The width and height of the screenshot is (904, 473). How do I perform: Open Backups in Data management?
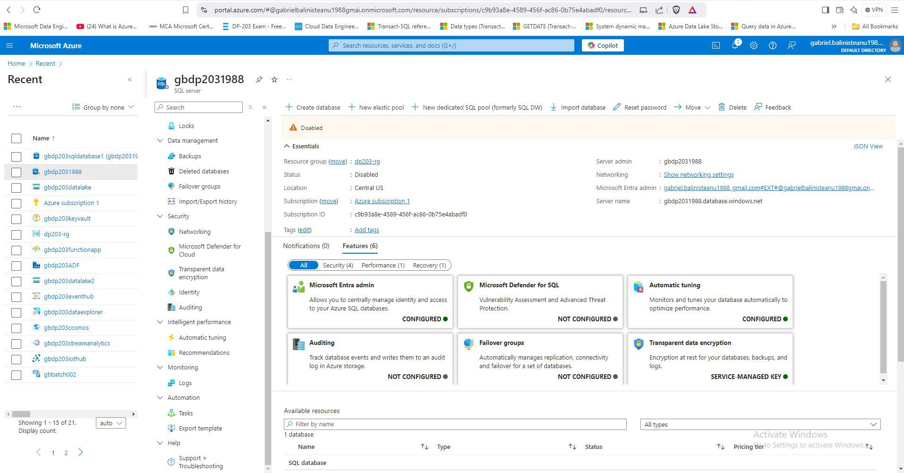(x=190, y=156)
